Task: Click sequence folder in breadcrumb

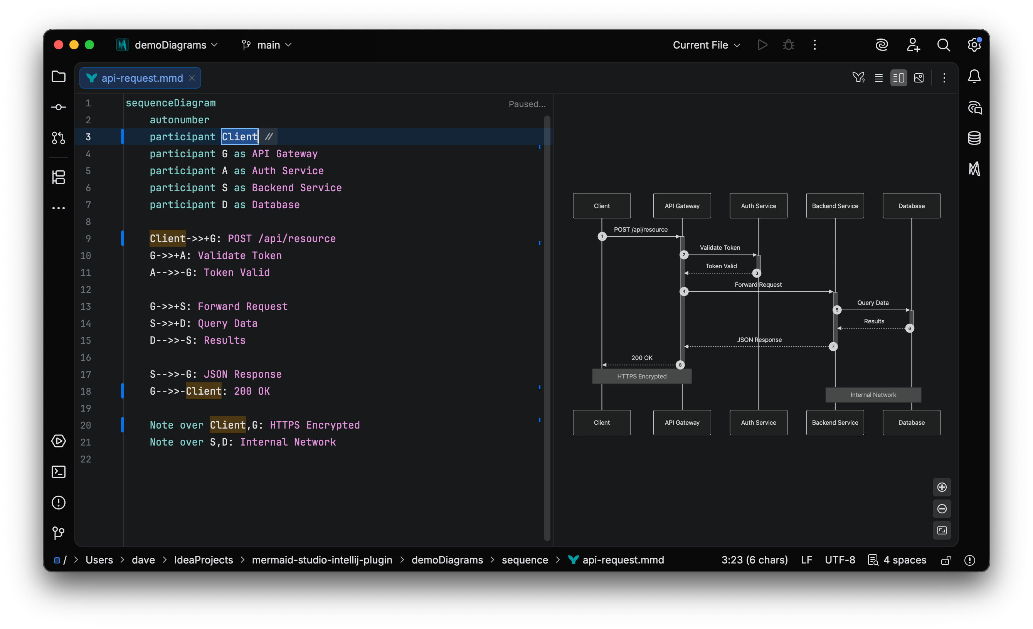Action: [x=525, y=560]
